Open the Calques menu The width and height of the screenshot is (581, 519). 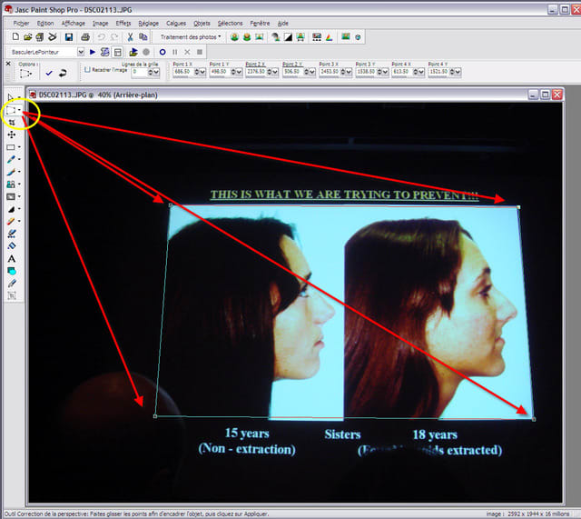click(x=176, y=22)
